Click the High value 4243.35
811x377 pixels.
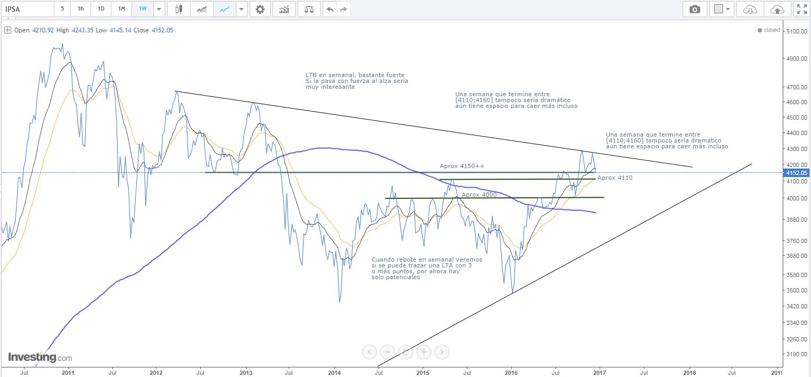[83, 30]
